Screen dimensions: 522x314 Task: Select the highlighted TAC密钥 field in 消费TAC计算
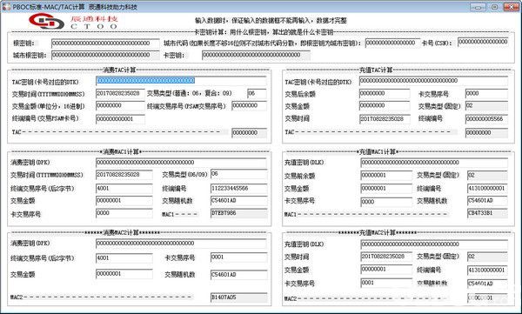181,81
